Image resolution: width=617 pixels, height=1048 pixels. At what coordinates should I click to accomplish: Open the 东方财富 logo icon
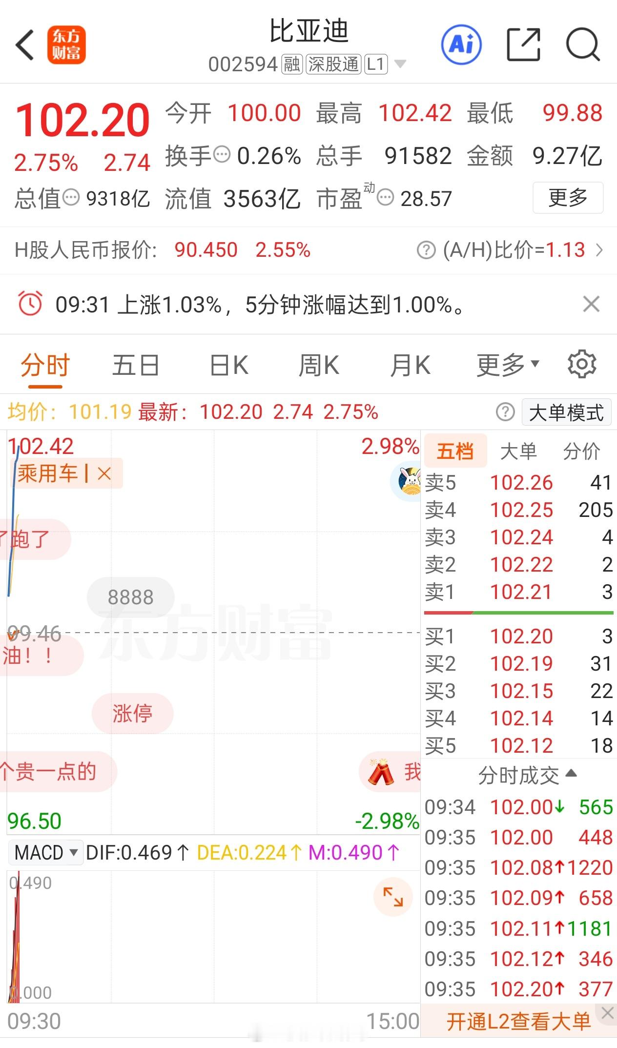[66, 45]
